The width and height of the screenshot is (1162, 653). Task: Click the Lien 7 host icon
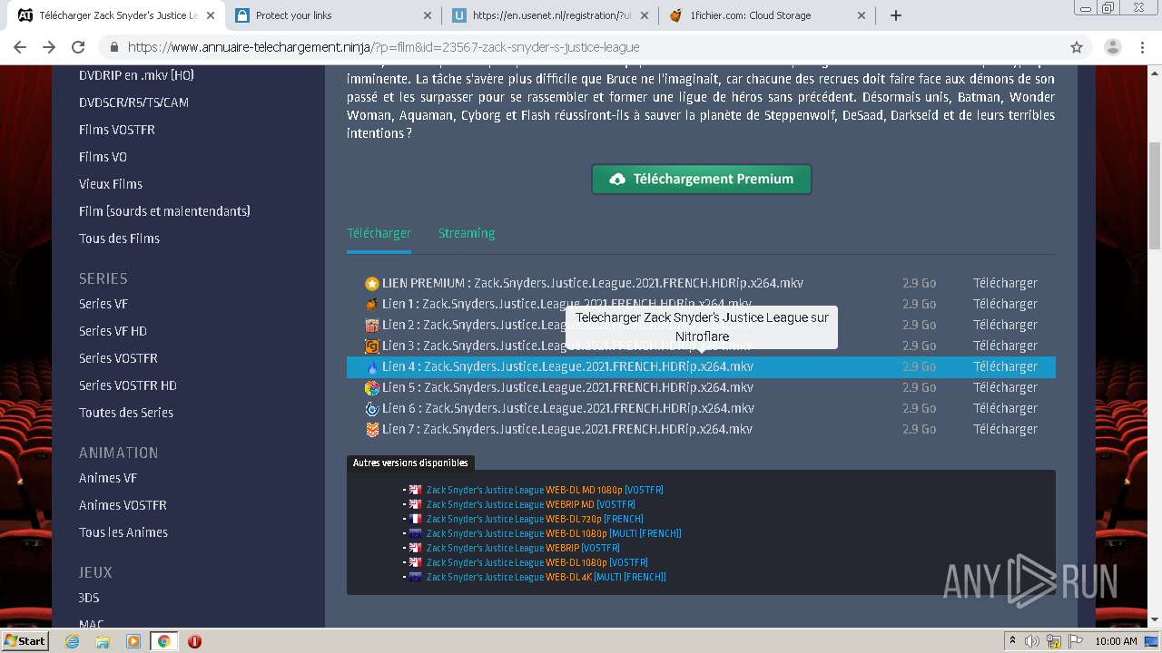(371, 430)
